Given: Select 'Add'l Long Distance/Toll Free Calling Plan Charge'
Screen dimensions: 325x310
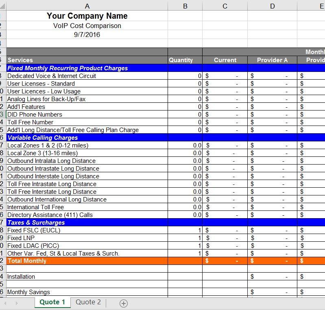Looking at the screenshot, I should click(87, 130).
